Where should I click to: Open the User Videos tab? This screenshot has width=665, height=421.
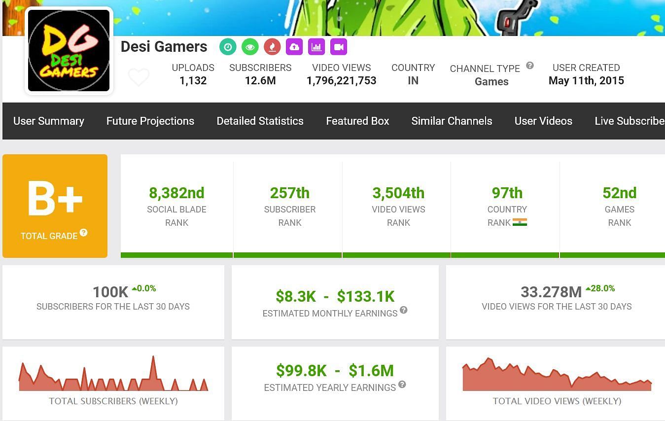coord(543,121)
